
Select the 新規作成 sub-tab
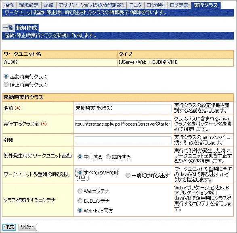click(27, 28)
